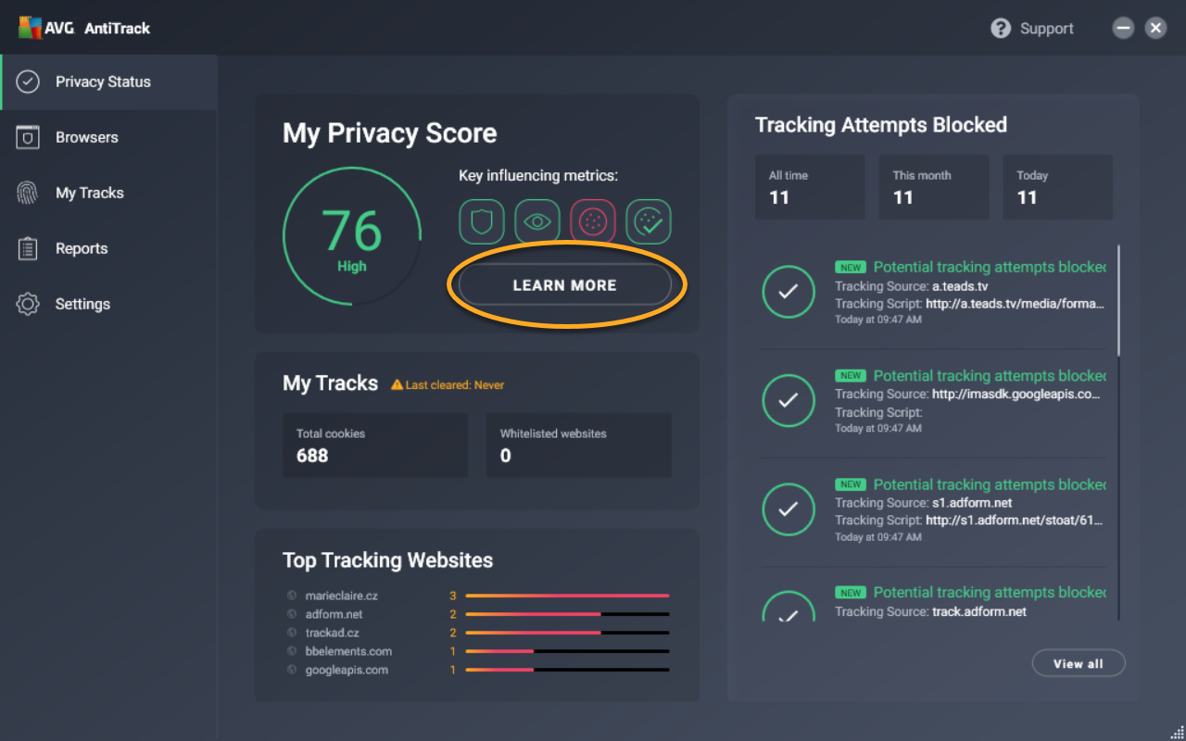Click the googleapis.com tracking bar
Viewport: 1186px width, 741px height.
pos(567,670)
